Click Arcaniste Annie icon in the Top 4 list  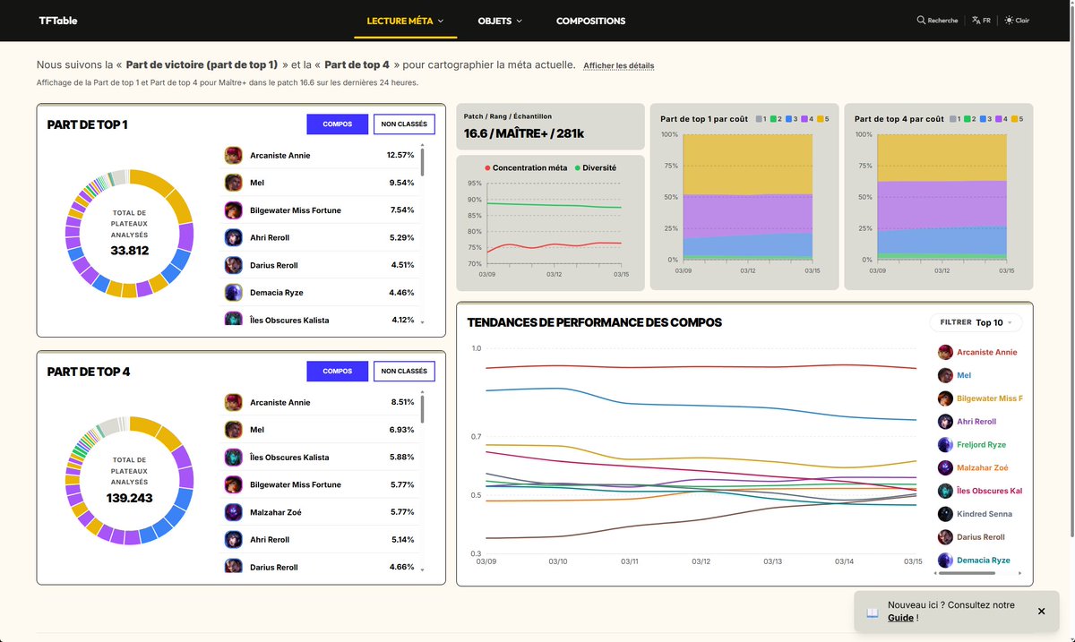(x=234, y=402)
